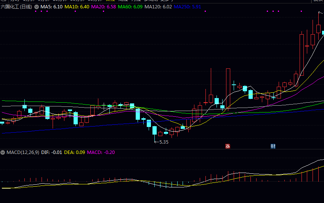The image size is (324, 203).
Task: Open the dropdown next to 六国化工(日线)
Action: pyautogui.click(x=37, y=7)
